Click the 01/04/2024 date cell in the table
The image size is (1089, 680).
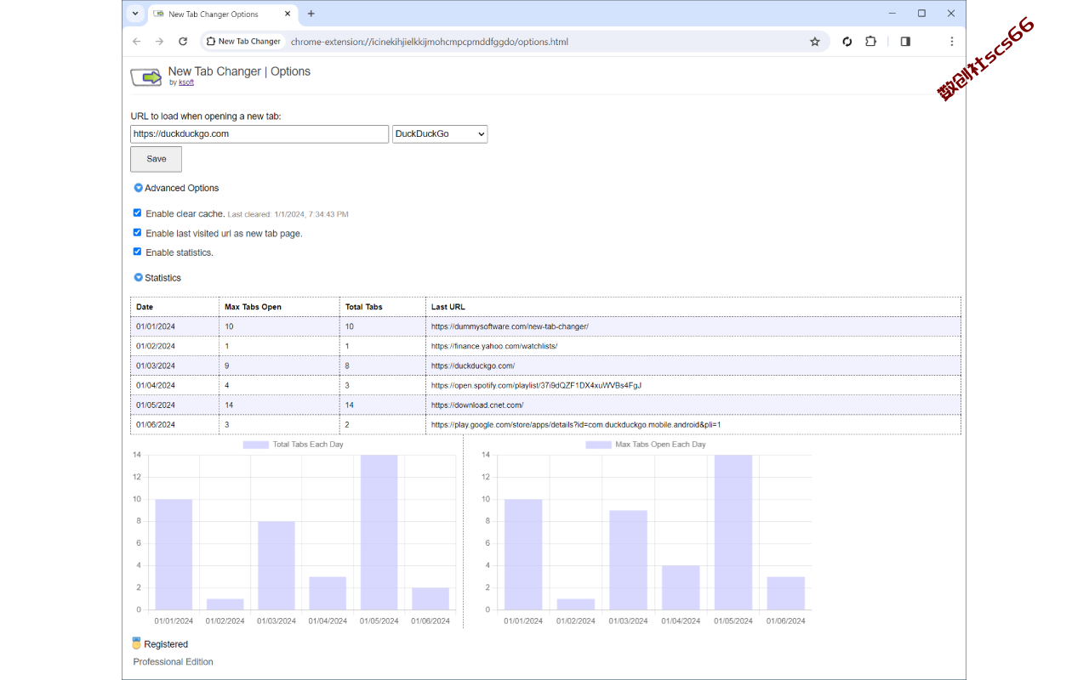[174, 385]
